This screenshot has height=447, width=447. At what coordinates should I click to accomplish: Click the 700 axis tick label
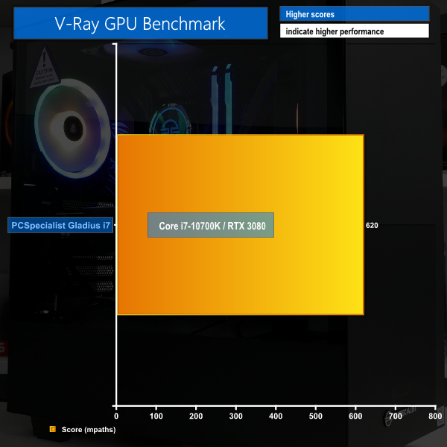tap(396, 416)
